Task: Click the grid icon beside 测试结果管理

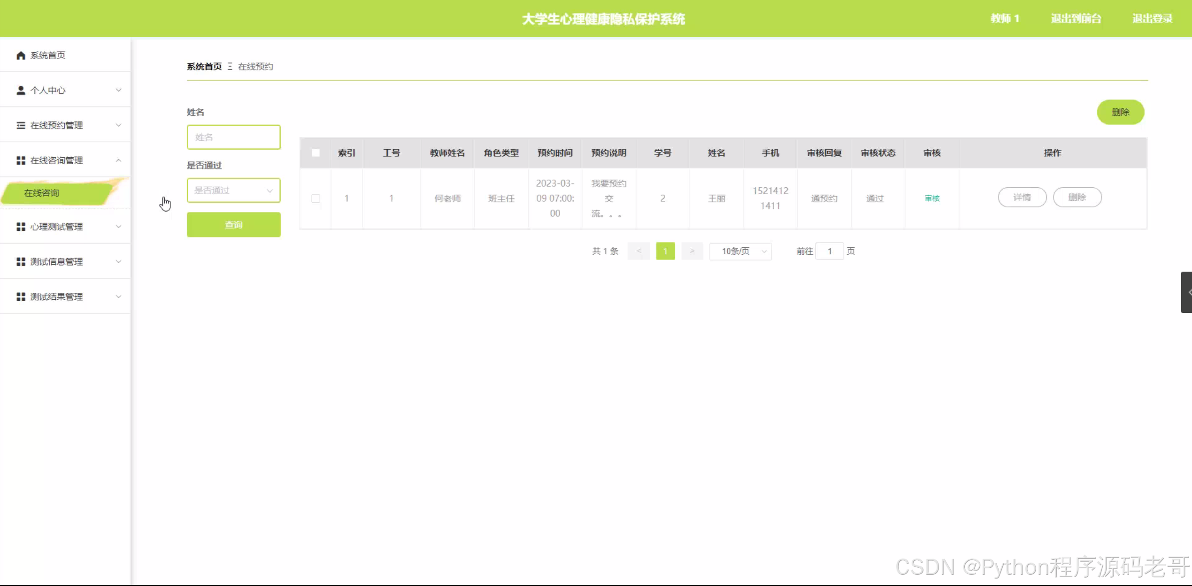Action: (x=21, y=297)
